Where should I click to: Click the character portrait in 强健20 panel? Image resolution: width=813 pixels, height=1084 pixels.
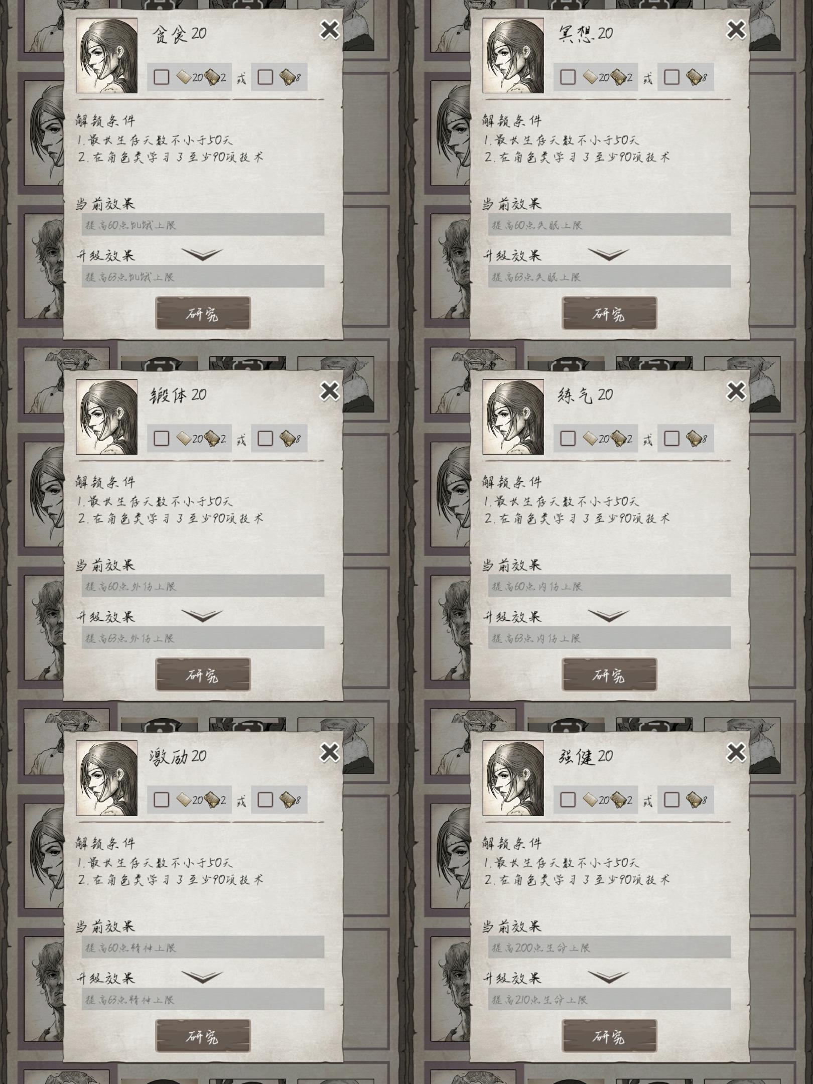[x=513, y=778]
